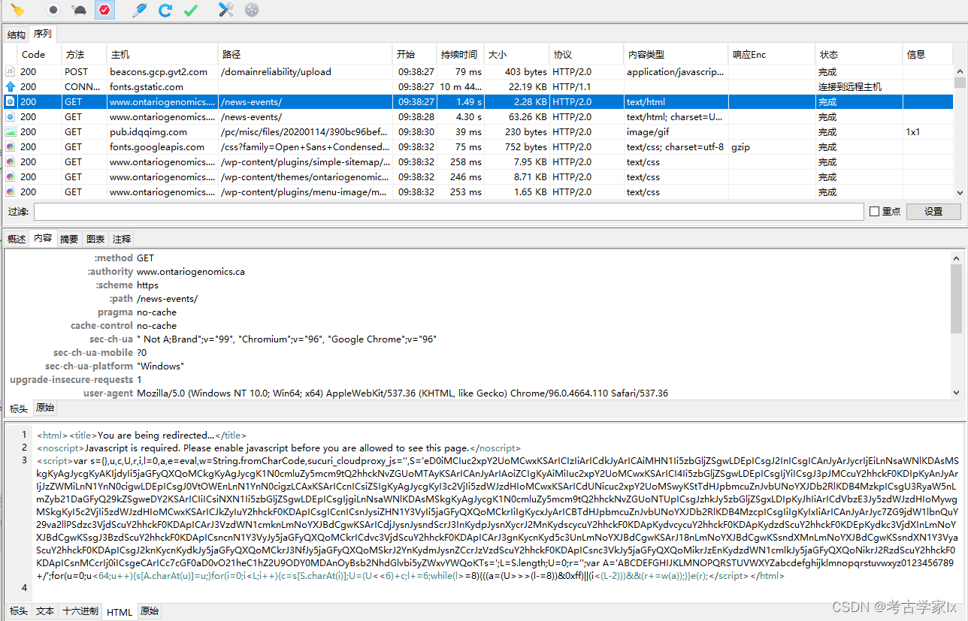Image resolution: width=968 pixels, height=621 pixels.
Task: Click the :authority www.ontariogenomics.ca header value
Action: (x=191, y=271)
